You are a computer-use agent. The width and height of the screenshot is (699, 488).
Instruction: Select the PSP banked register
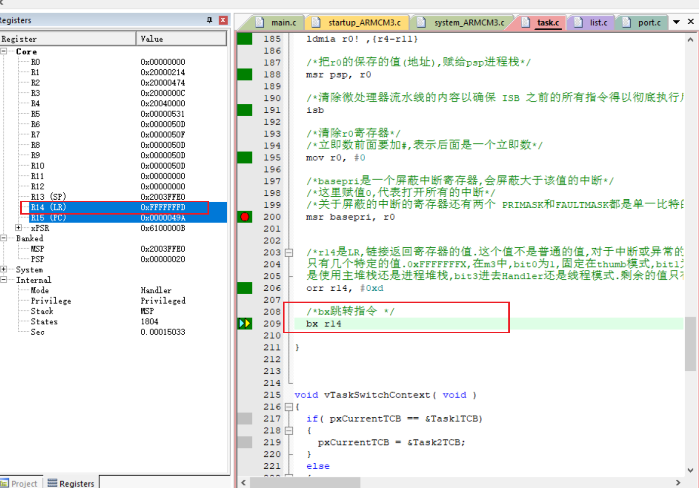coord(113,259)
